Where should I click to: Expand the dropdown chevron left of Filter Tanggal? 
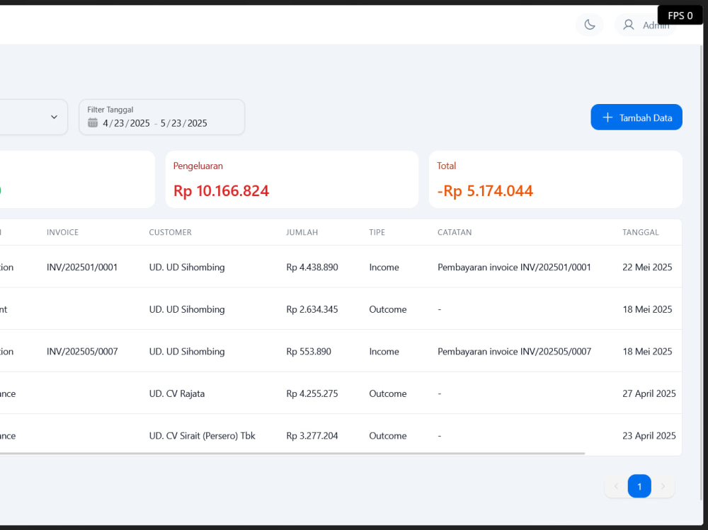click(55, 117)
